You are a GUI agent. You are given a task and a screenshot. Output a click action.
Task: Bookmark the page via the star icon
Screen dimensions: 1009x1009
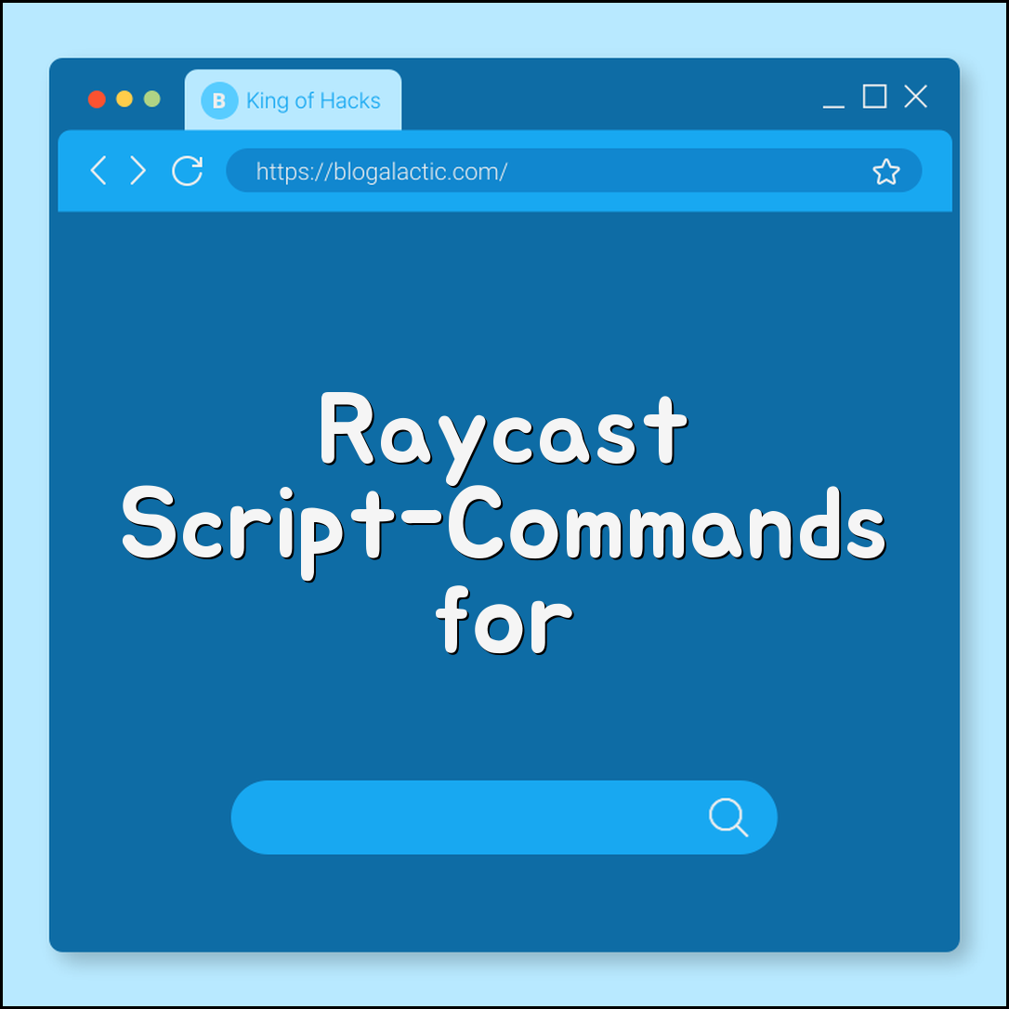886,171
